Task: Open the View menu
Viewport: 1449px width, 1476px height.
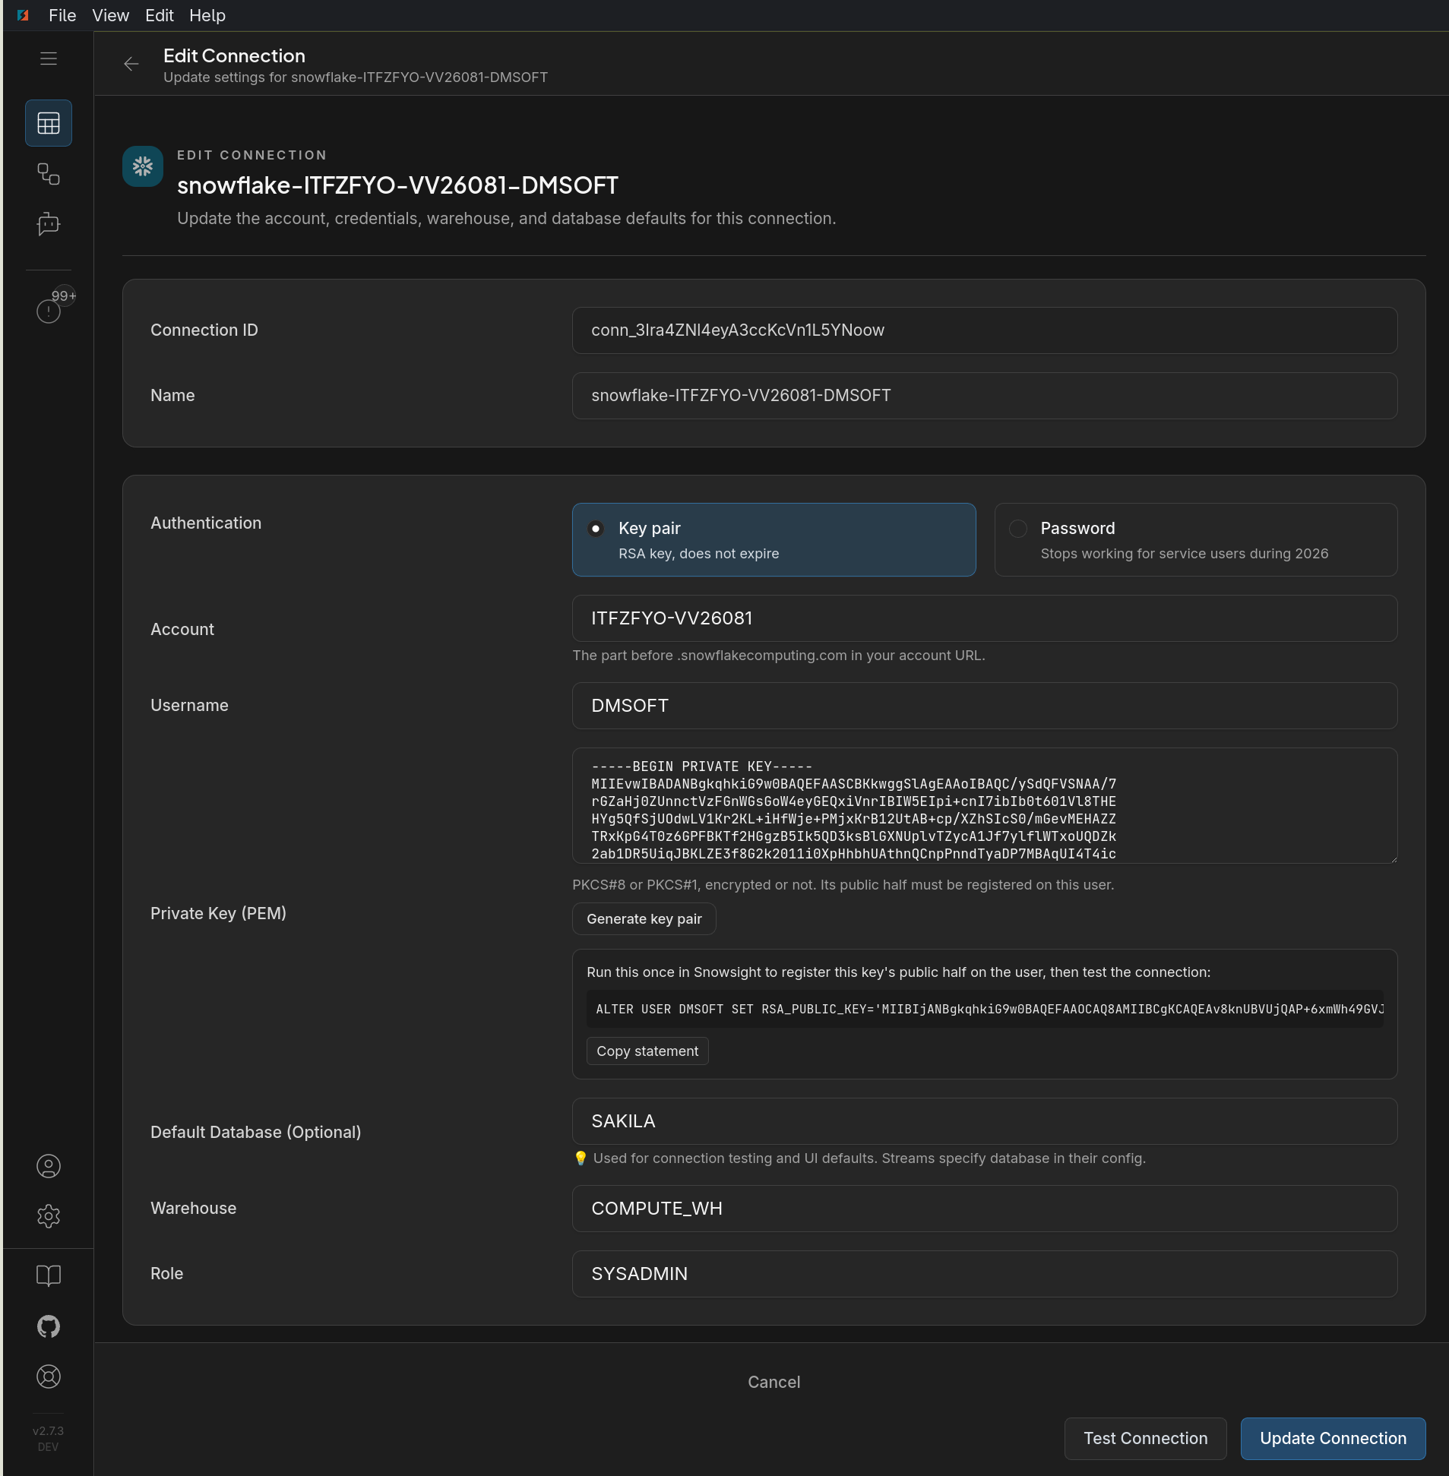Action: [110, 15]
